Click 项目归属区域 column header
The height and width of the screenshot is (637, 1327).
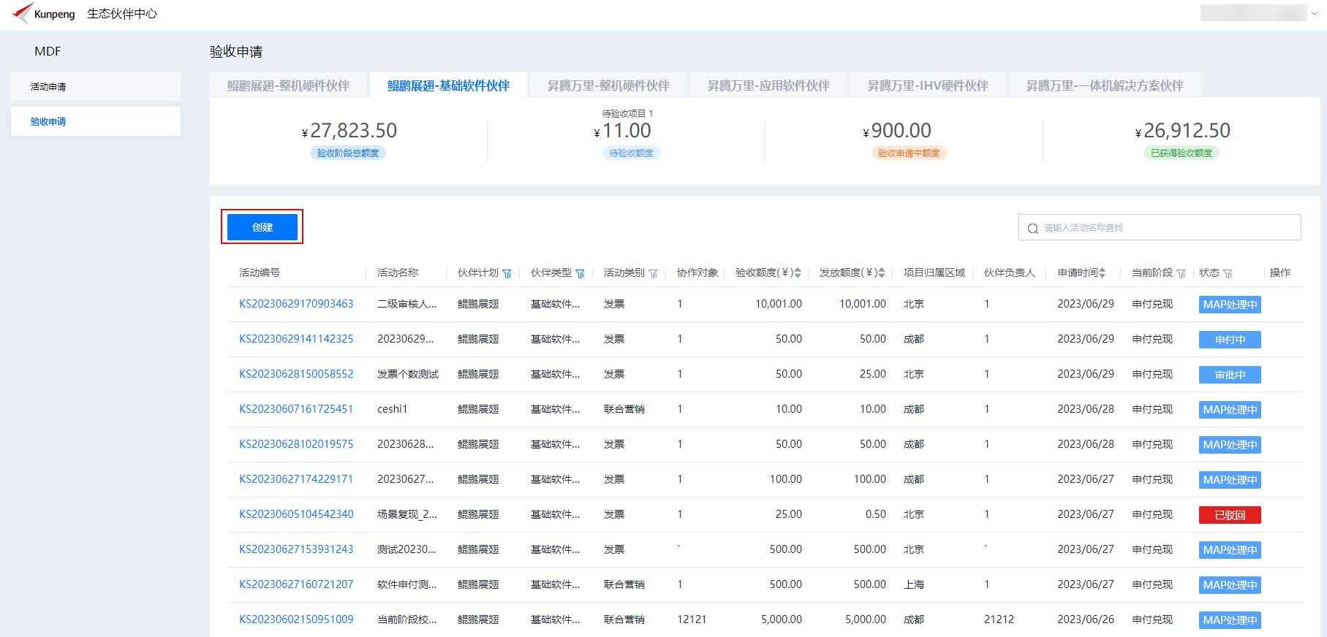pos(934,272)
